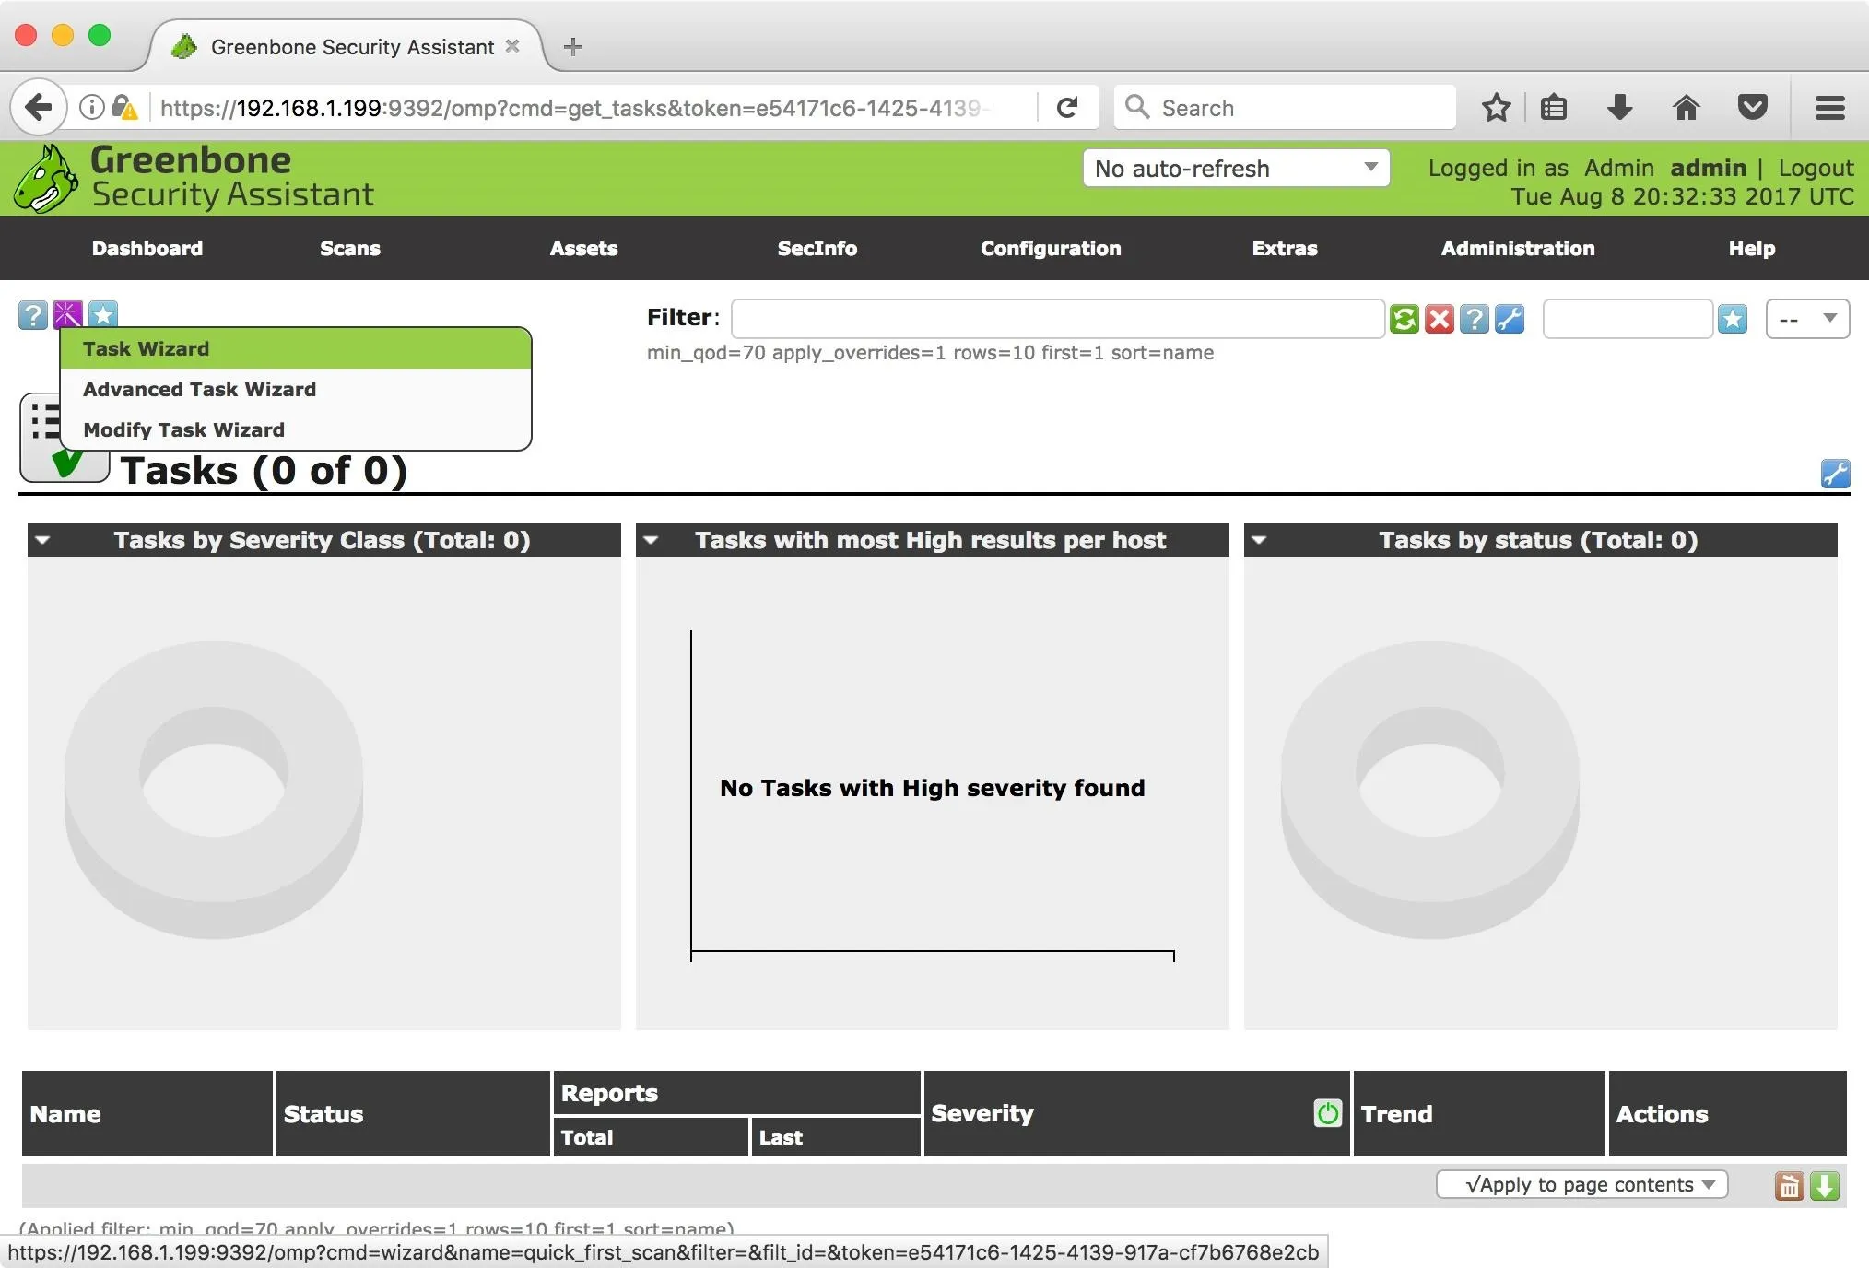The image size is (1869, 1268).
Task: Expand Tasks by Severity Class chart menu
Action: 42,540
